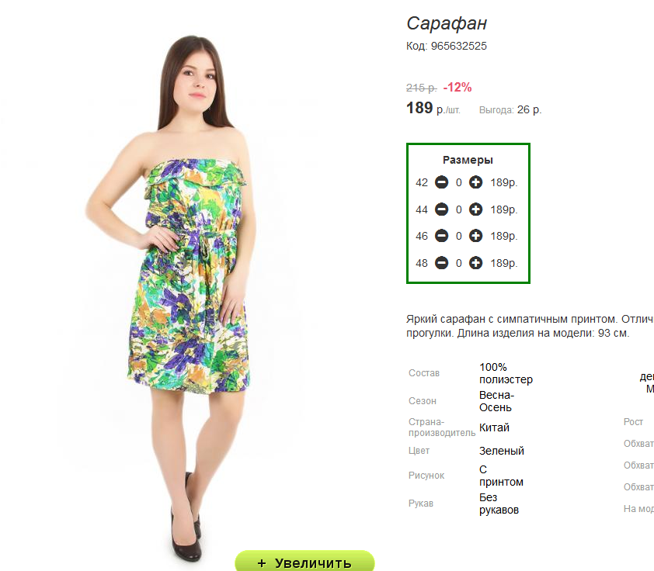Image resolution: width=654 pixels, height=571 pixels.
Task: Select quantity field for size 46
Action: pyautogui.click(x=459, y=236)
